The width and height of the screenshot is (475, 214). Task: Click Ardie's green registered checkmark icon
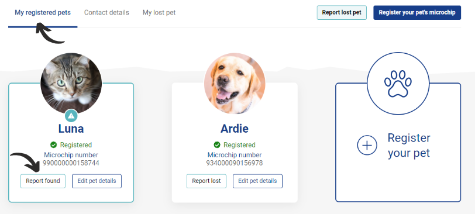(x=217, y=144)
